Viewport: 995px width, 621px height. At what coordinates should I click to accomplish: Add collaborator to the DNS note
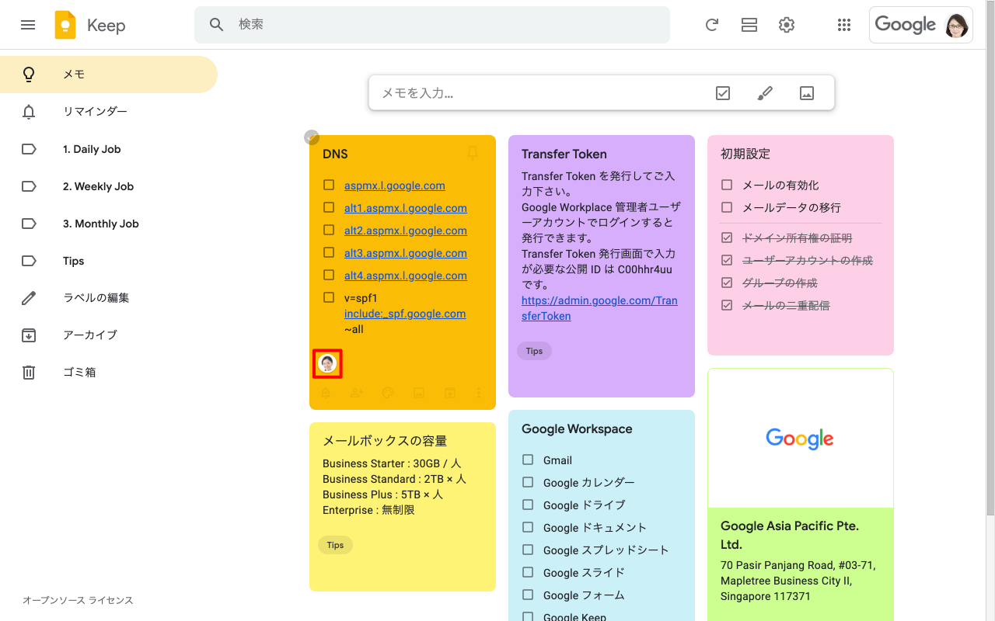[x=357, y=393]
